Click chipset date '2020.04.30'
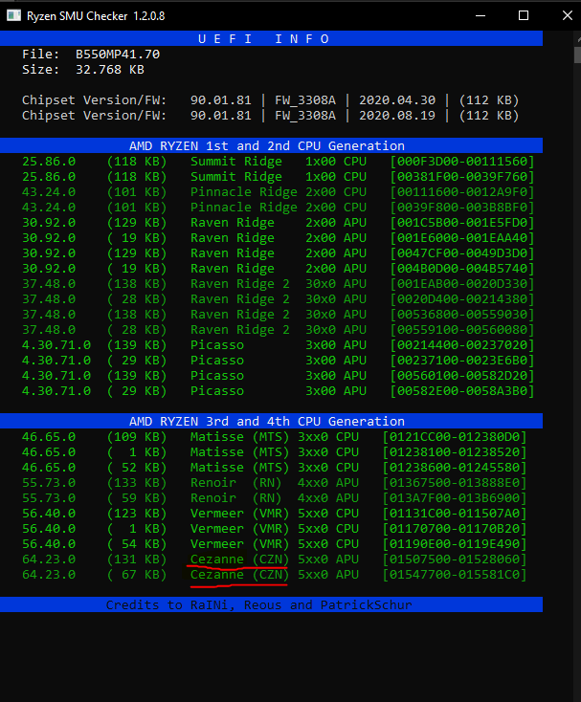This screenshot has height=702, width=581. (x=397, y=99)
